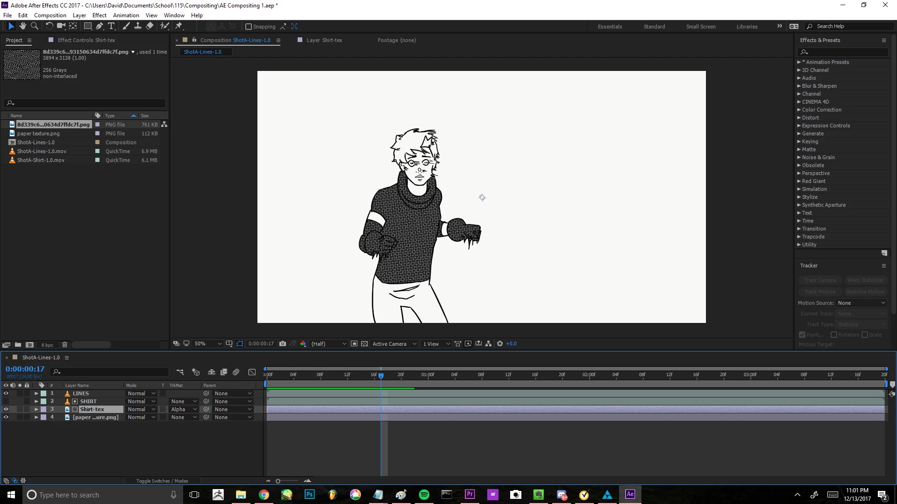This screenshot has width=897, height=504.
Task: Select the Hand tool
Action: coord(22,26)
